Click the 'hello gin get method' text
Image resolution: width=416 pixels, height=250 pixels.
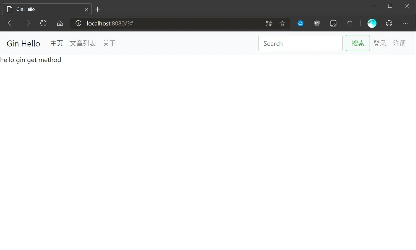31,60
